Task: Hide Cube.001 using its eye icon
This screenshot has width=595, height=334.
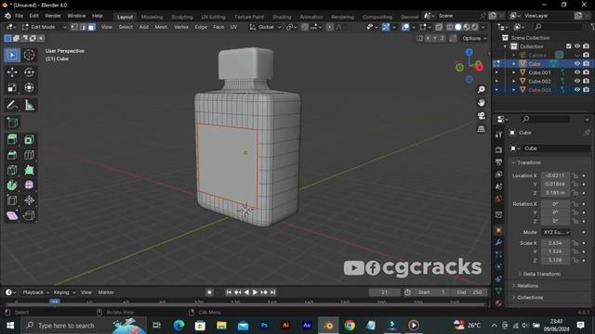Action: tap(577, 72)
